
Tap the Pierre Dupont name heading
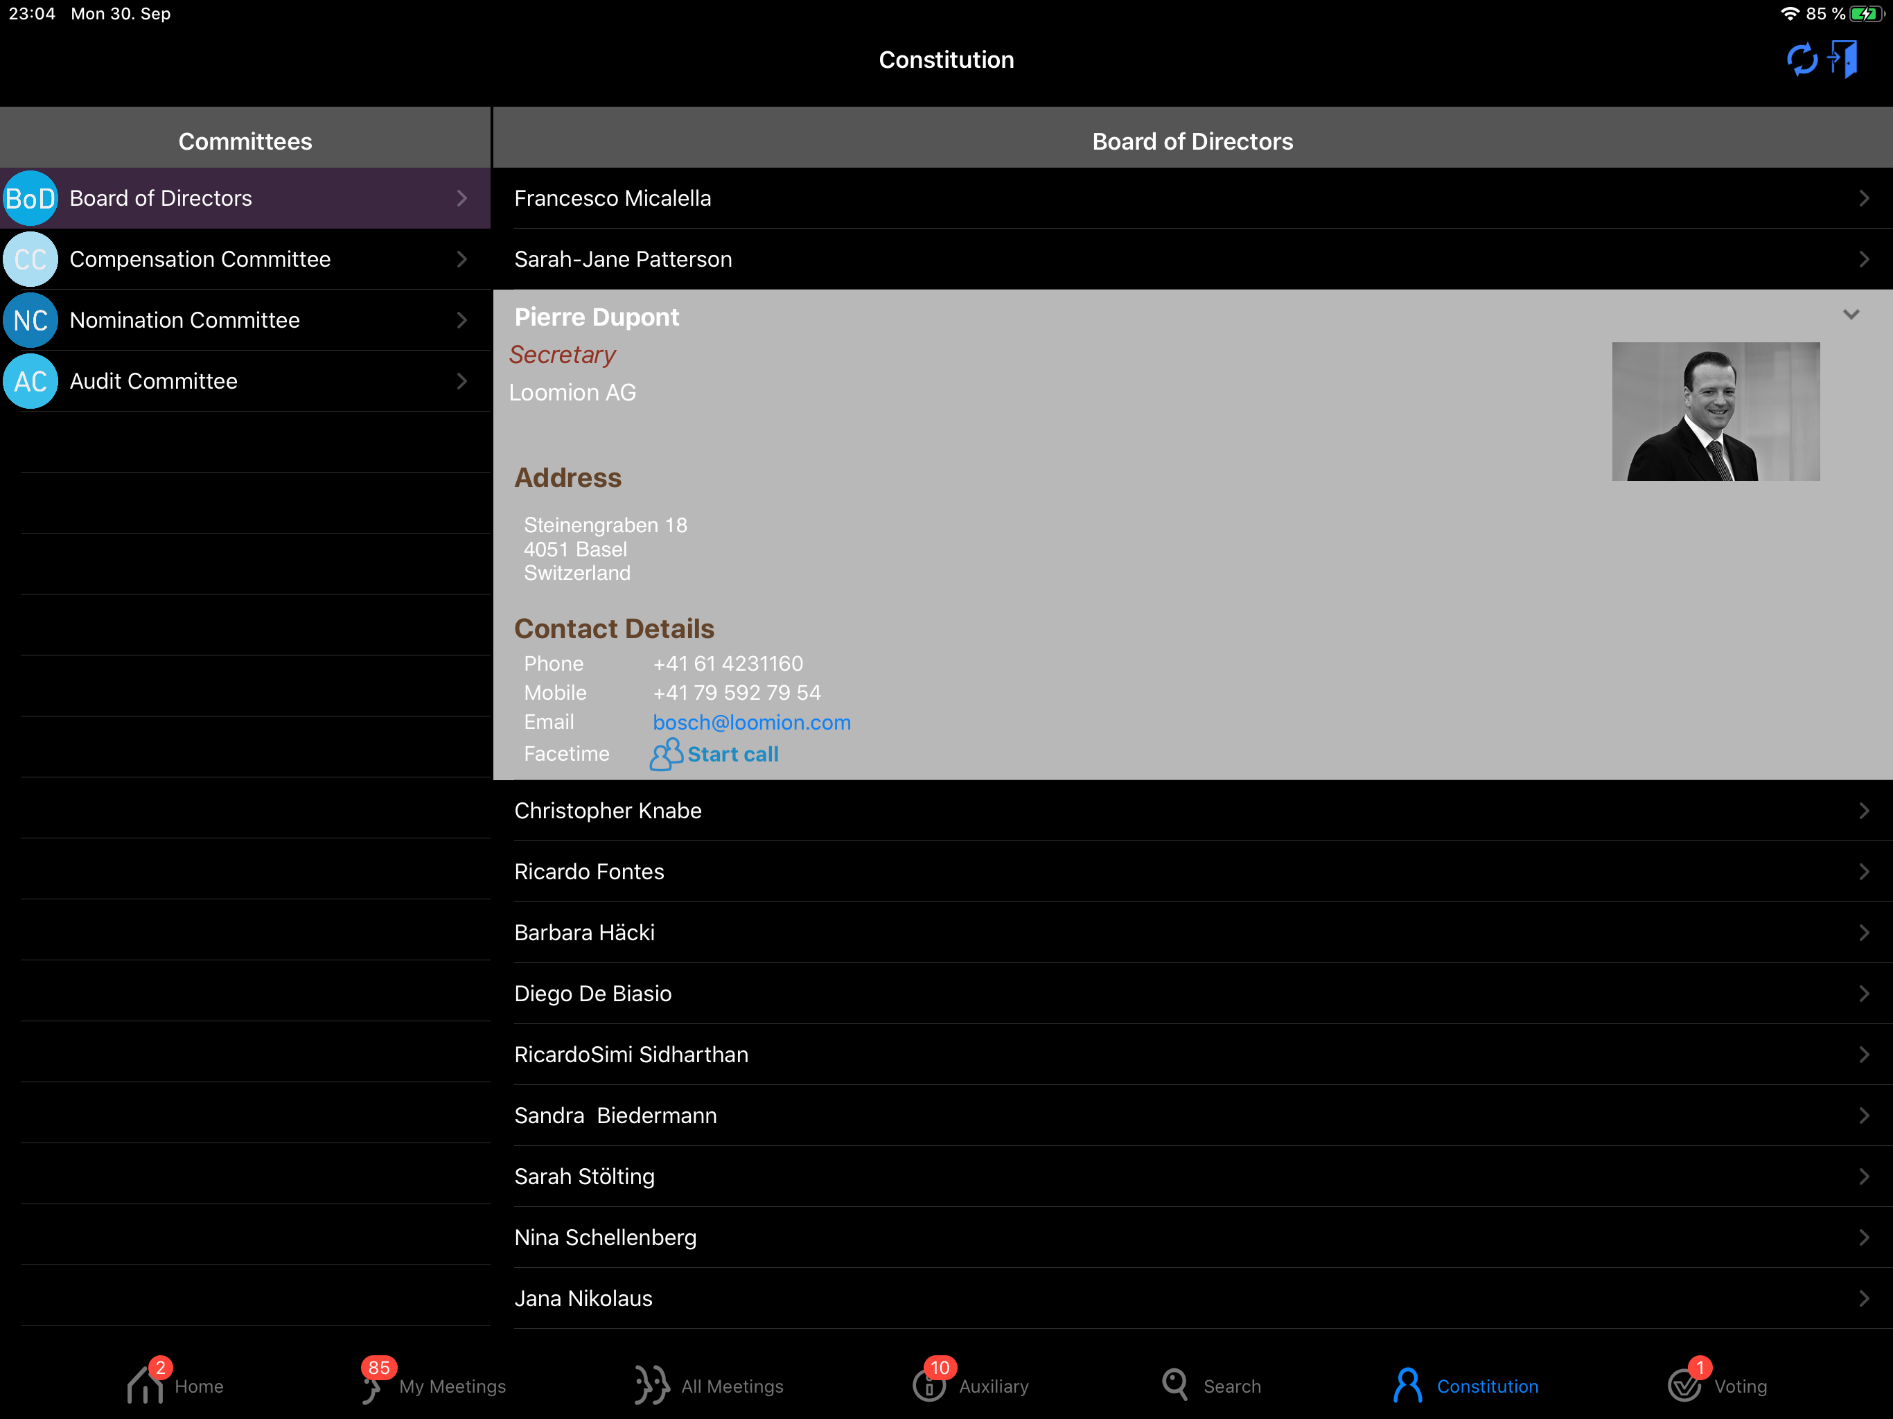point(597,317)
